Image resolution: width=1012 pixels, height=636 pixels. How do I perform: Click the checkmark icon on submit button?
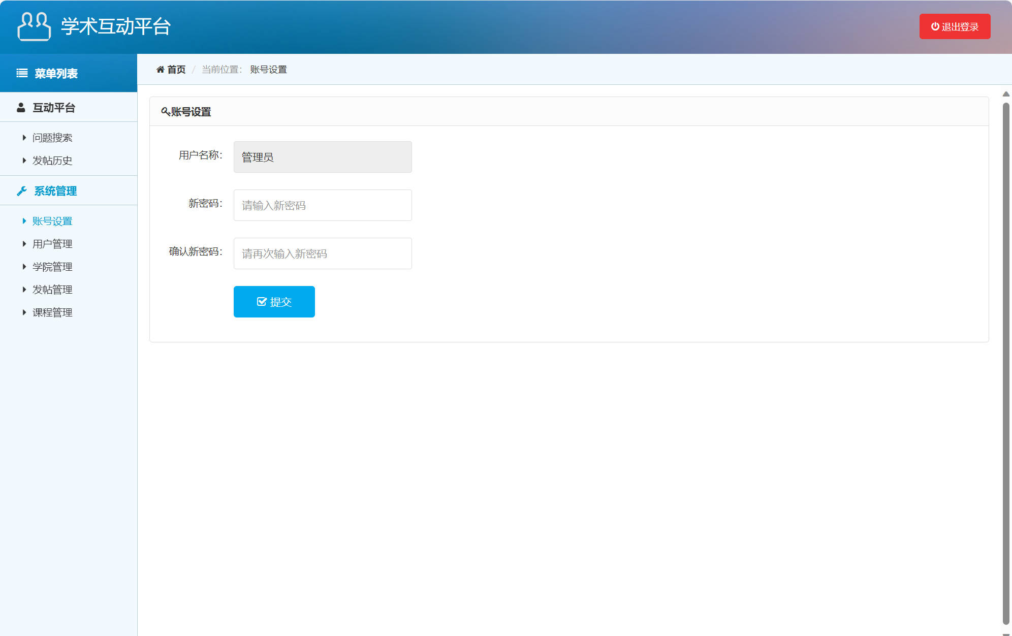(262, 302)
